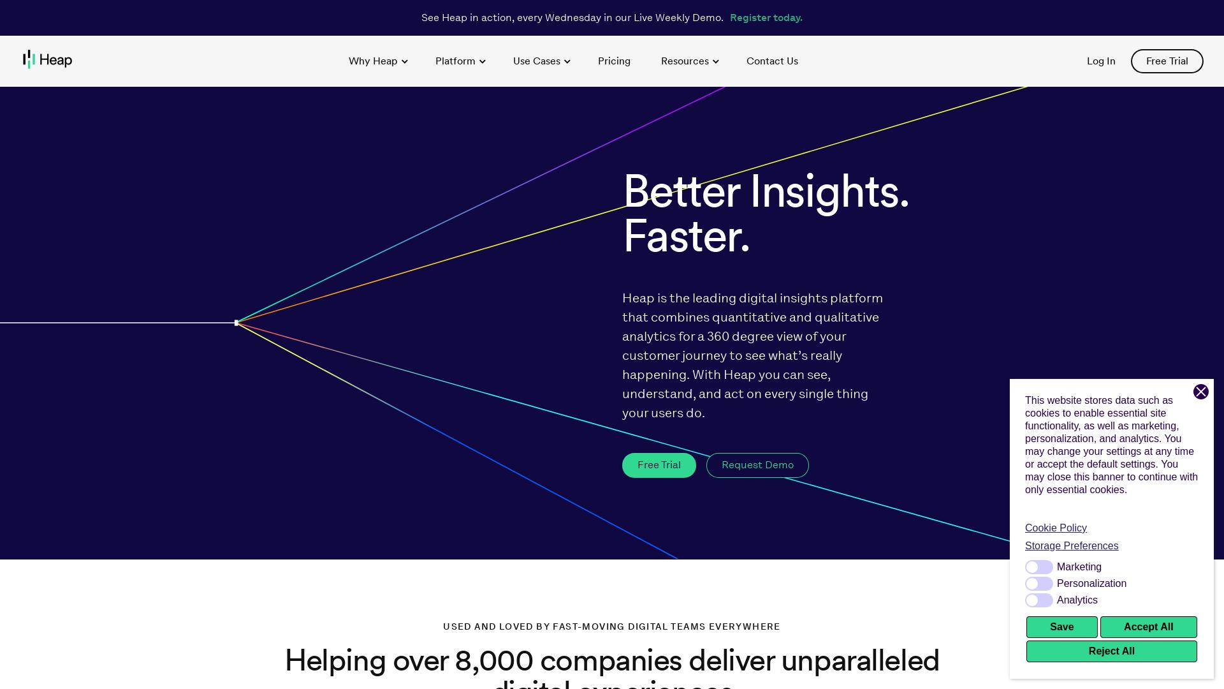This screenshot has height=689, width=1224.
Task: Click the Free Trial header button
Action: tap(1167, 61)
